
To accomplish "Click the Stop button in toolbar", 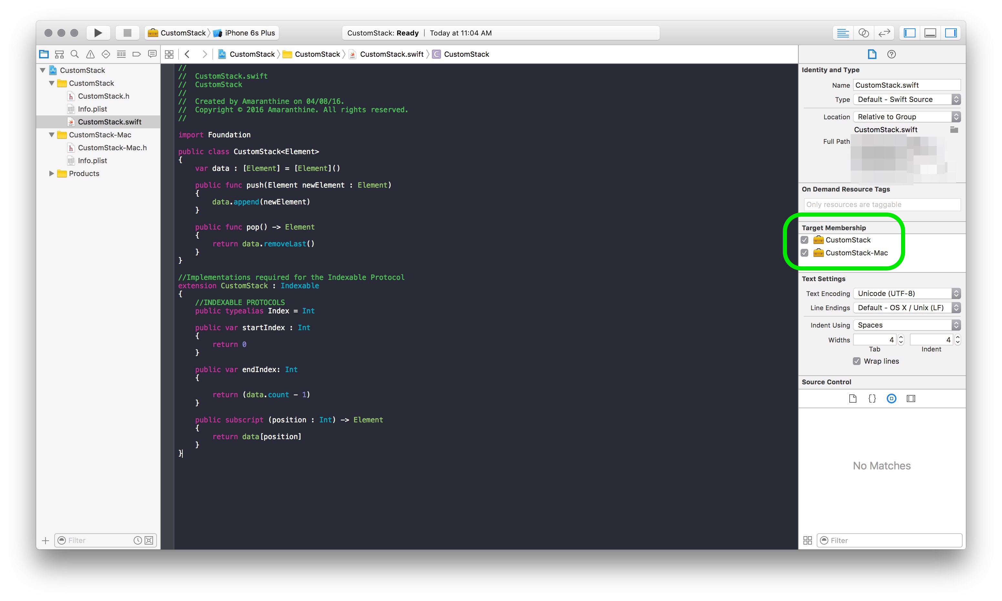I will click(127, 33).
